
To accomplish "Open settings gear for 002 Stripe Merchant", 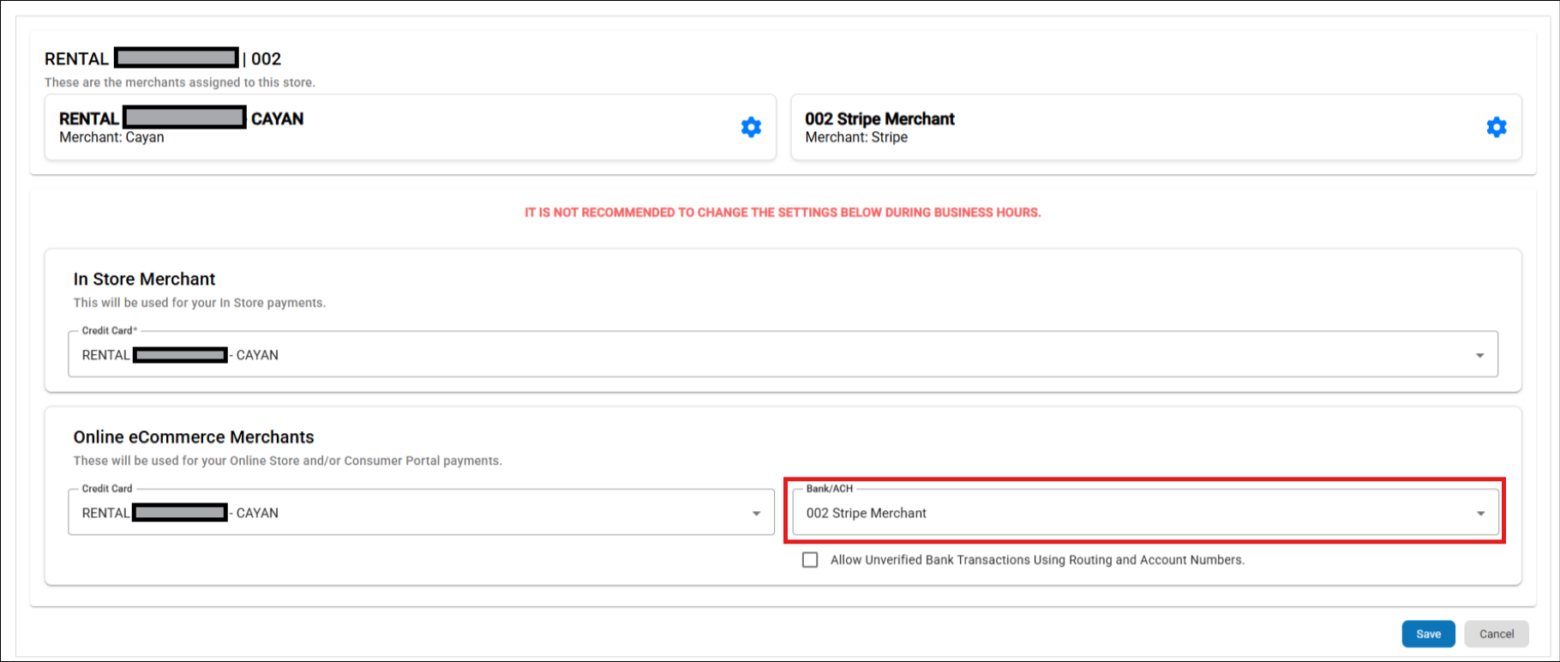I will pos(1496,127).
